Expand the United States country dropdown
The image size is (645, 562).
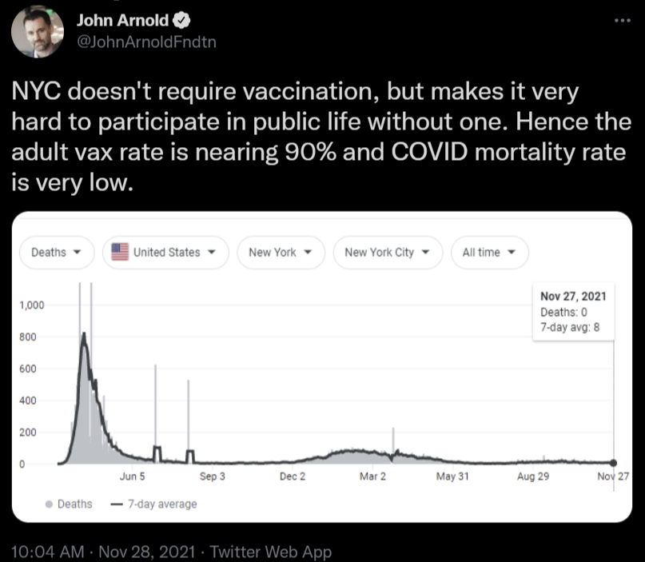click(165, 252)
